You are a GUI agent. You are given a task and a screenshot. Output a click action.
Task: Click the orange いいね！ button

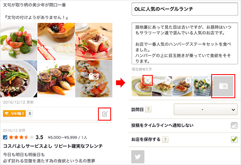(14, 114)
